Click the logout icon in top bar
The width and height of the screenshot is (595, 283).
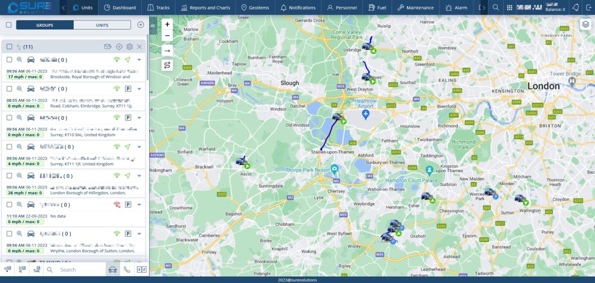[x=588, y=7]
